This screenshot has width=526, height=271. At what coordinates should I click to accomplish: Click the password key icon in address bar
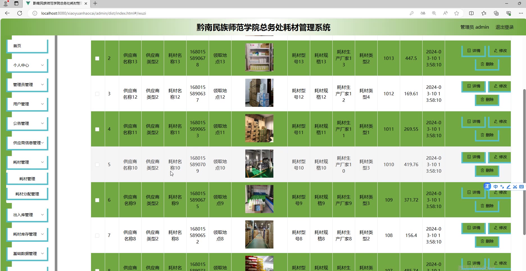point(412,13)
